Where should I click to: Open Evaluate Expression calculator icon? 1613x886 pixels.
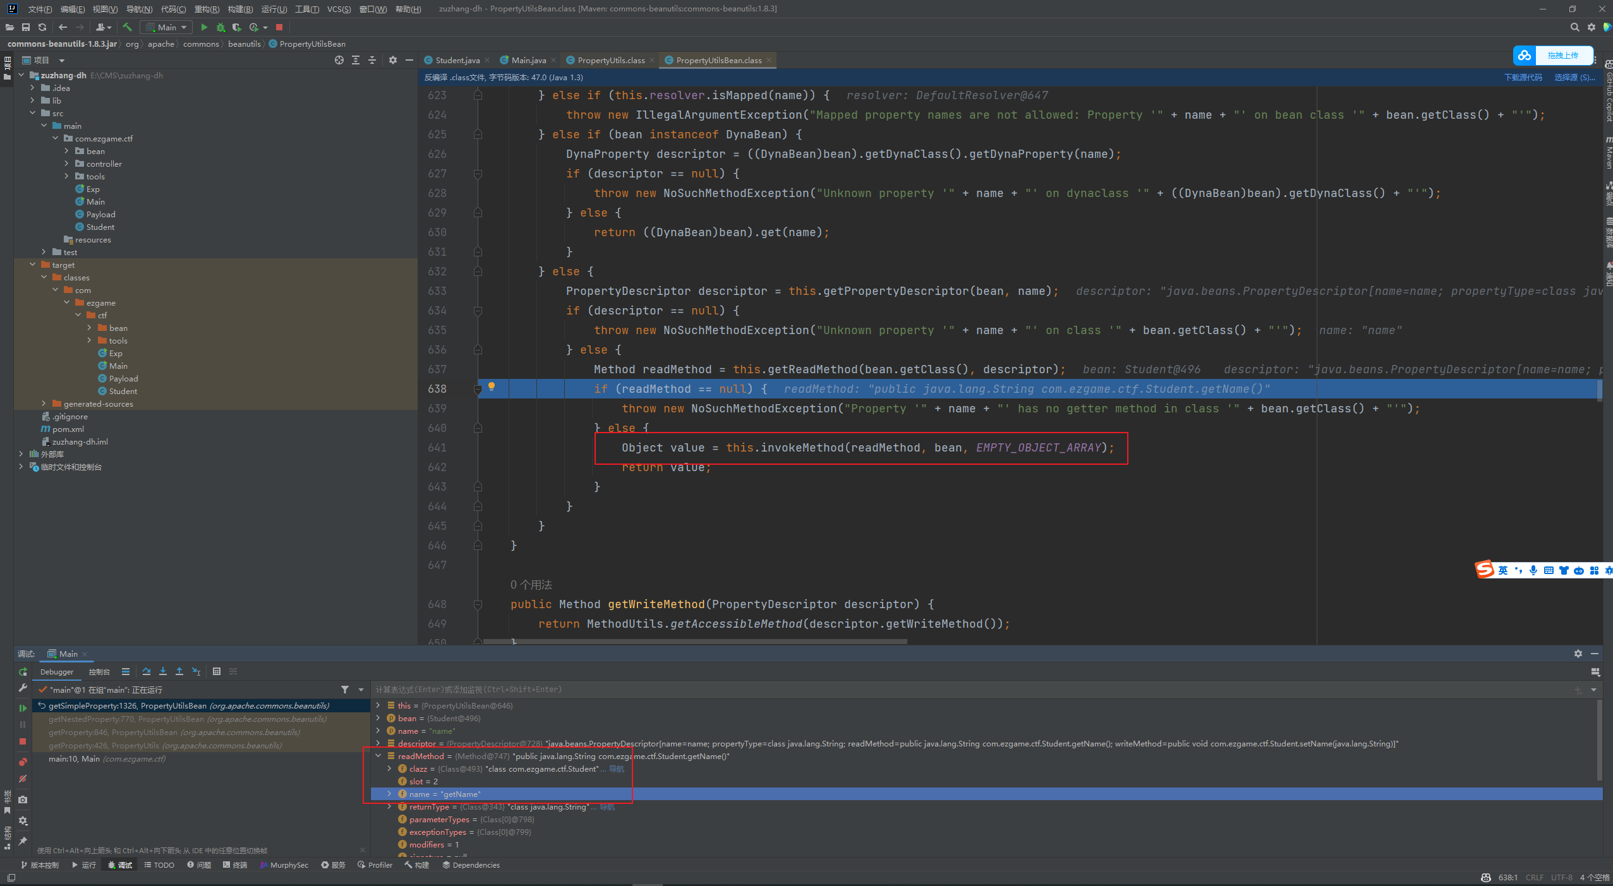coord(217,671)
